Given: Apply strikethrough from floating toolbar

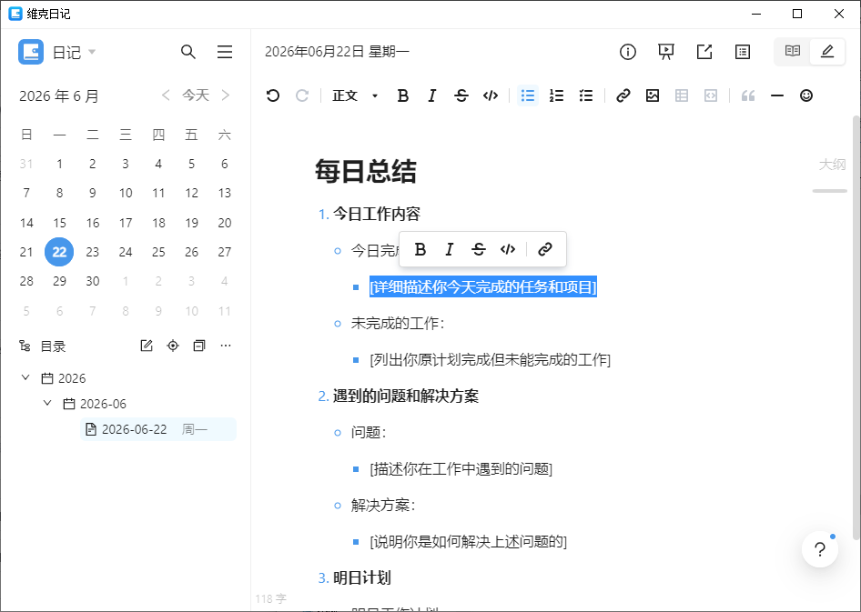Looking at the screenshot, I should coord(478,249).
